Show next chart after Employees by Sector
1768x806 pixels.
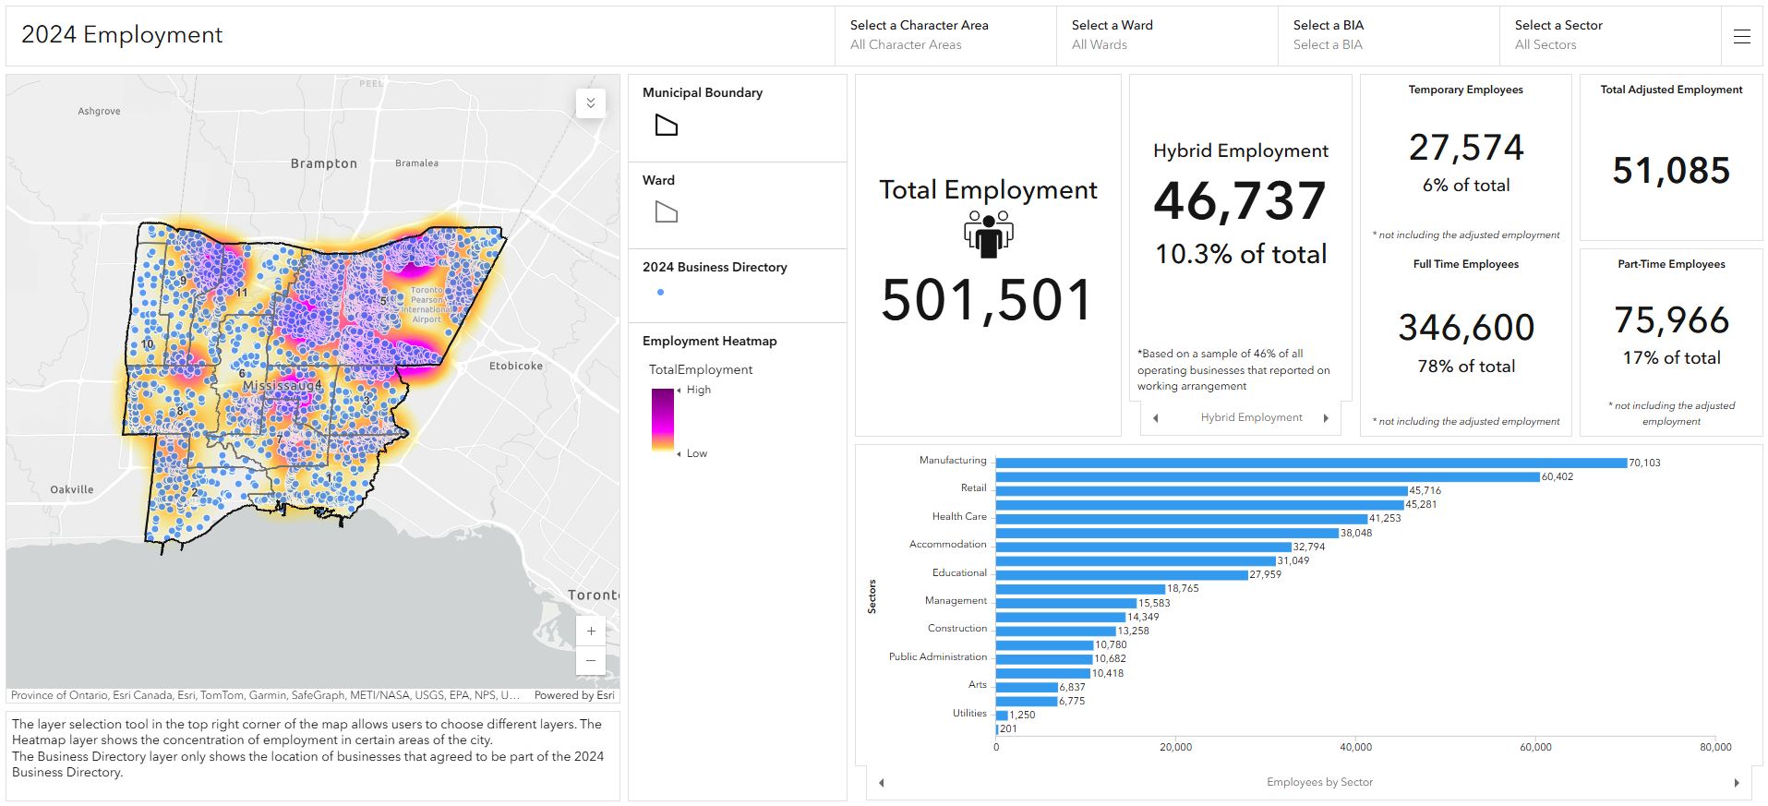pos(1737,783)
